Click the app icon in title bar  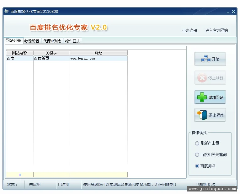coord(7,11)
